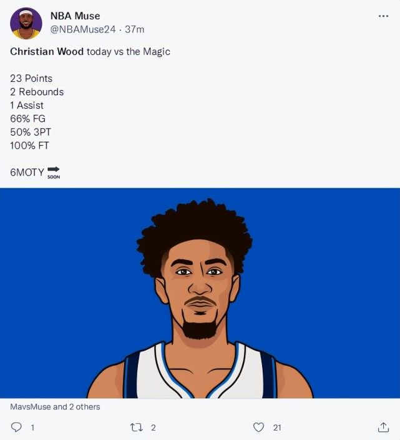The width and height of the screenshot is (400, 440).
Task: Click the 37m timestamp
Action: [134, 29]
